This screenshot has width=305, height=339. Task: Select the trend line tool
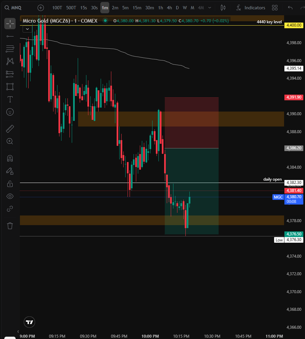tap(10, 36)
